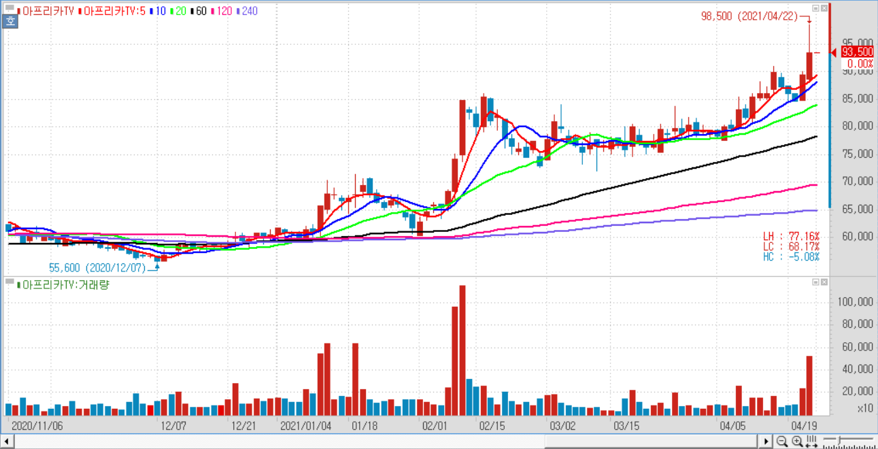
Task: Click the 02/01 date axis label
Action: tap(435, 425)
